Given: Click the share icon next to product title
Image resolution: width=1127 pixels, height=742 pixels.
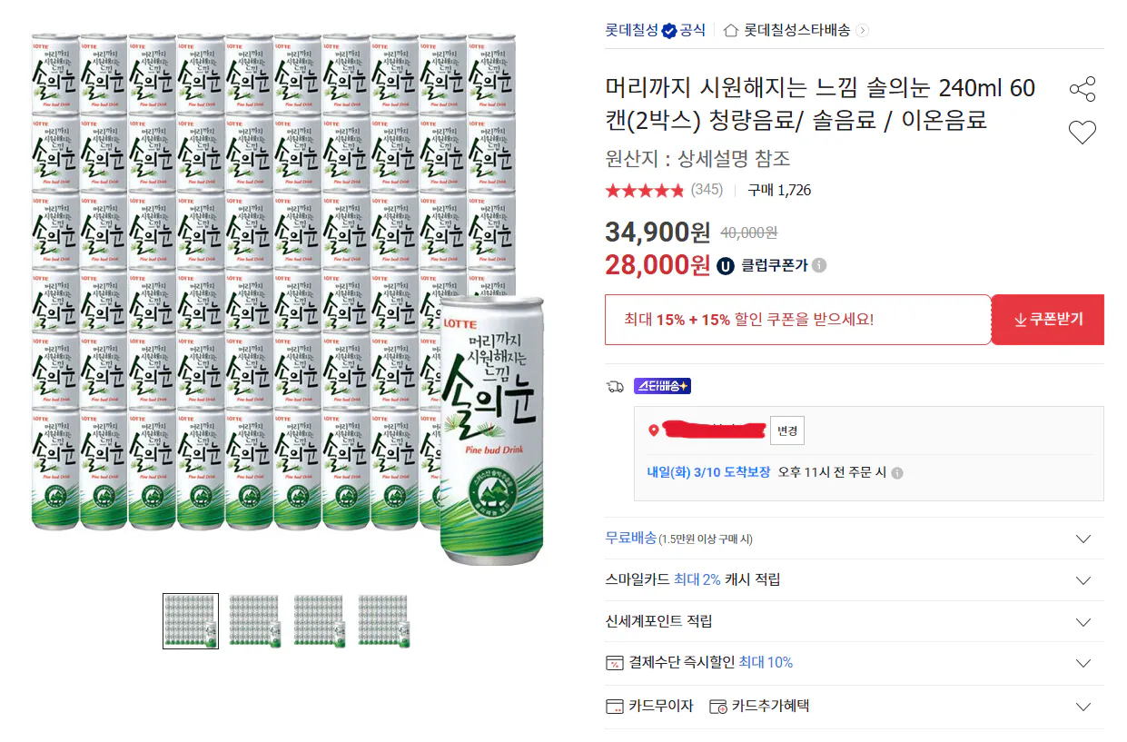Looking at the screenshot, I should 1081,88.
